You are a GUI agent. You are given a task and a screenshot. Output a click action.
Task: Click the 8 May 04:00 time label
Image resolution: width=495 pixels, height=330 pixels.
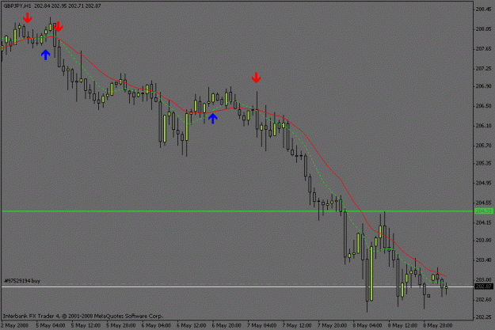tap(367, 325)
